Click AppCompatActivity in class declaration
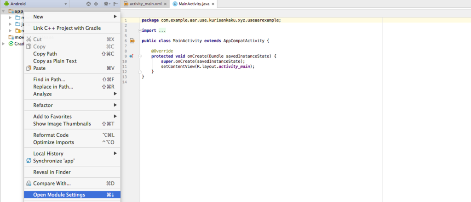 (244, 41)
